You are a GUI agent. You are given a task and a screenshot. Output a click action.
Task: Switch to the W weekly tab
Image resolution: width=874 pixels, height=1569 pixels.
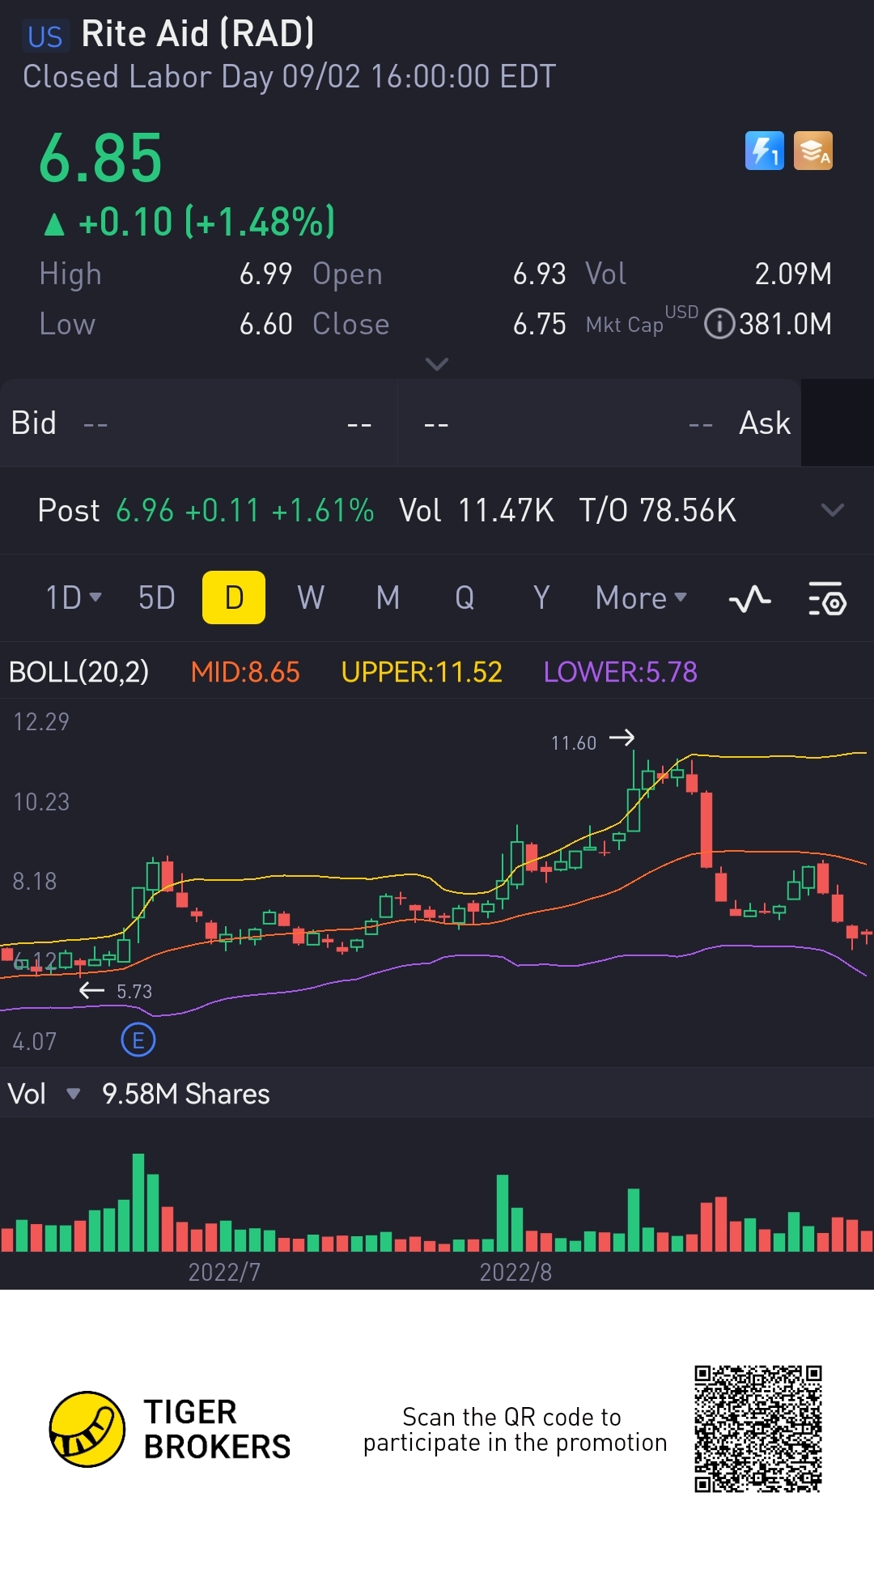click(x=311, y=598)
